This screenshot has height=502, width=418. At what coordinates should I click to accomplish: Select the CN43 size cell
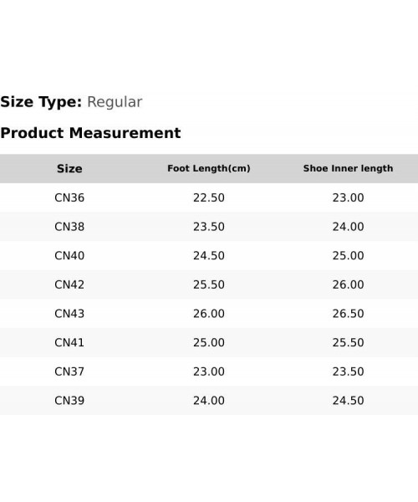[69, 314]
